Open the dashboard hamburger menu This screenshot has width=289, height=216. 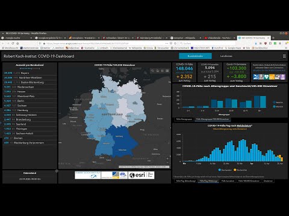point(284,56)
